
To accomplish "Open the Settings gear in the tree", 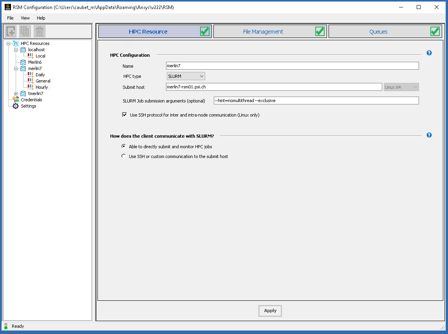I will [28, 106].
